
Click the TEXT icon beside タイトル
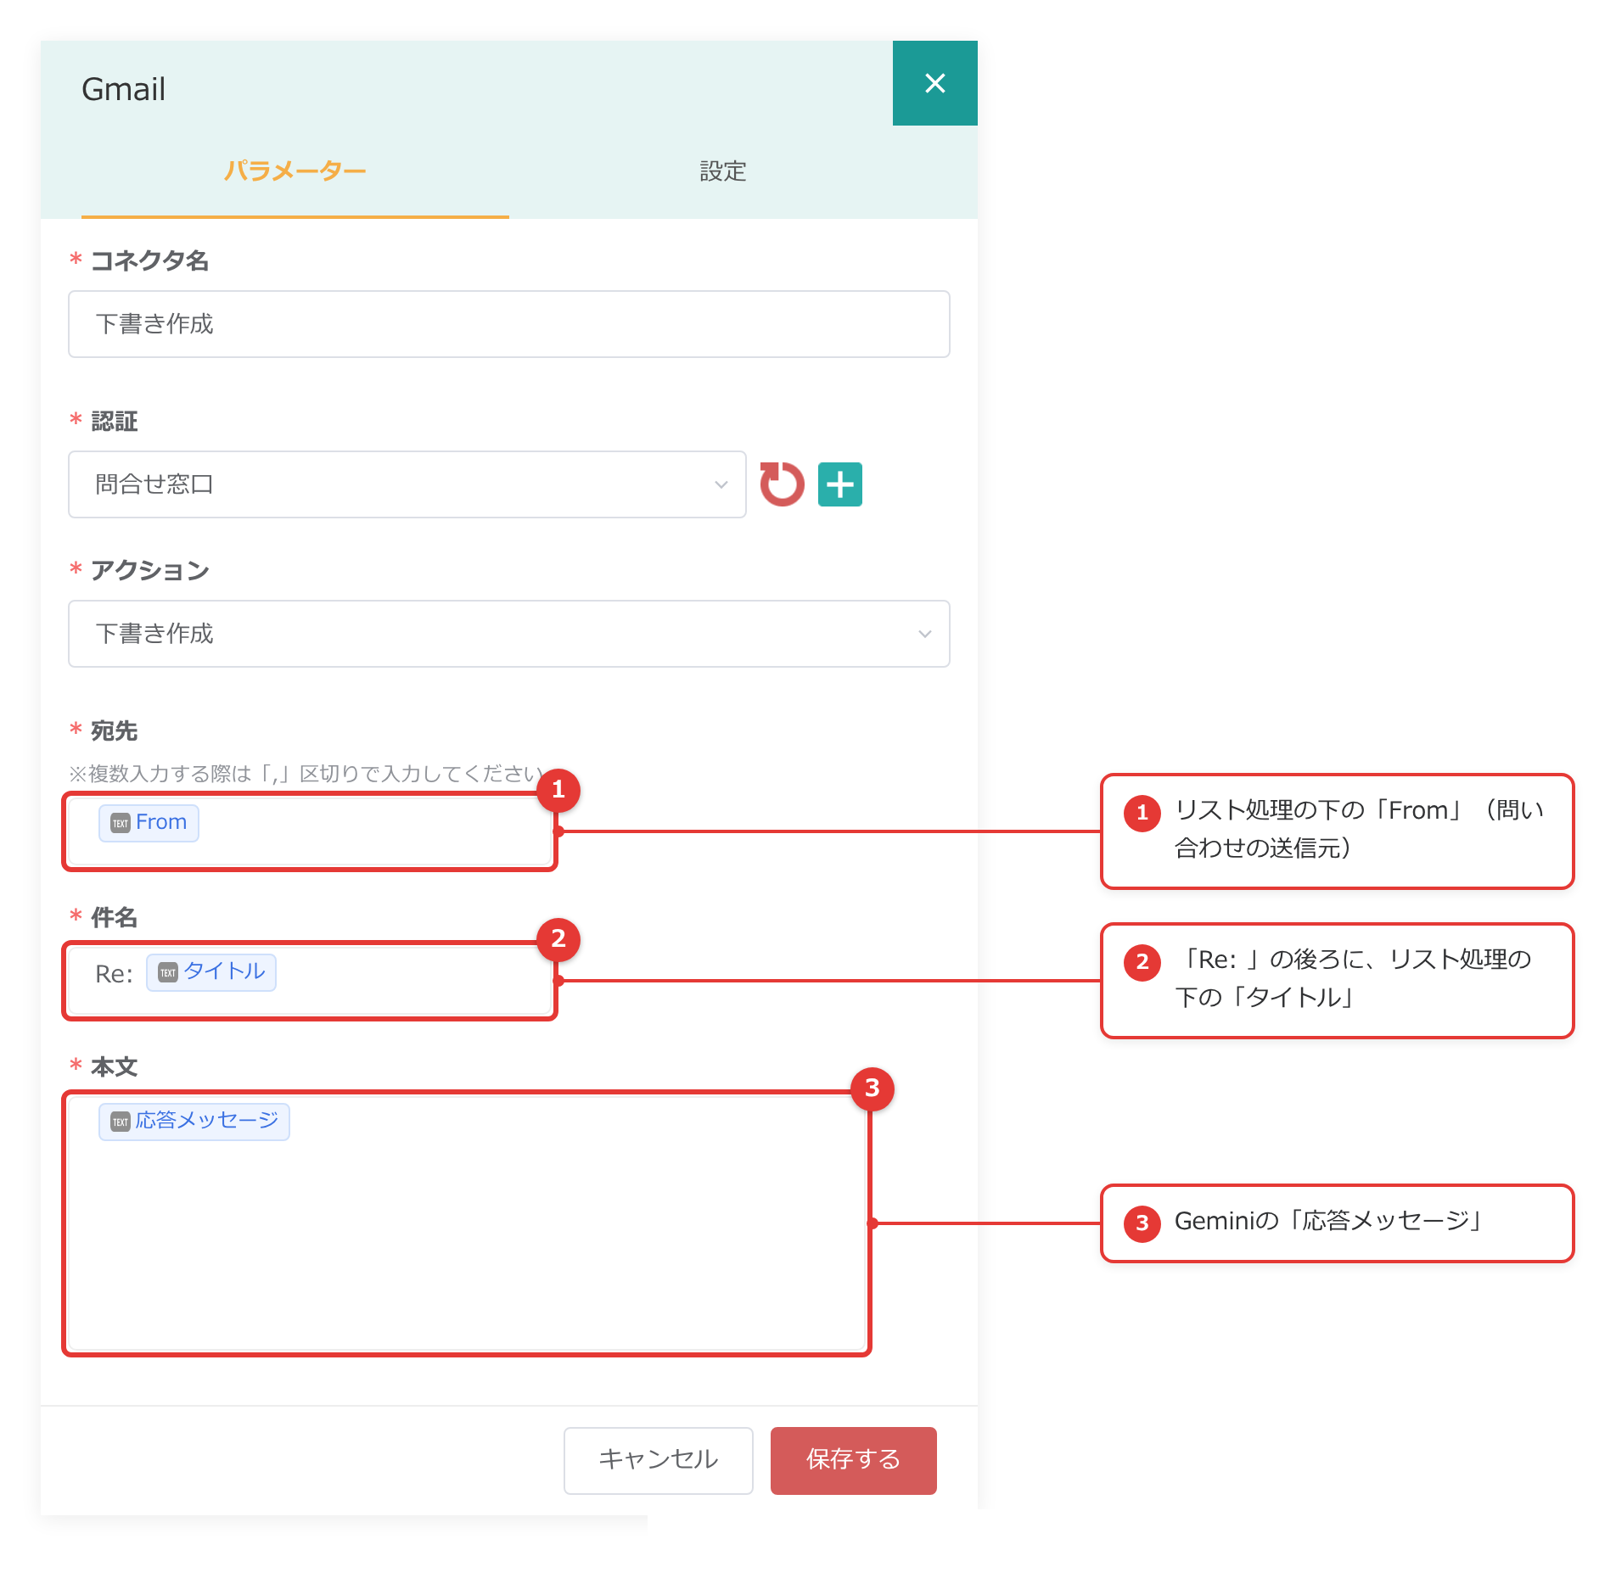click(168, 972)
